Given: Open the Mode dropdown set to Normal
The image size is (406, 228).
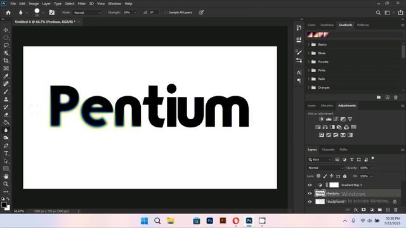Looking at the screenshot, I should 87,13.
